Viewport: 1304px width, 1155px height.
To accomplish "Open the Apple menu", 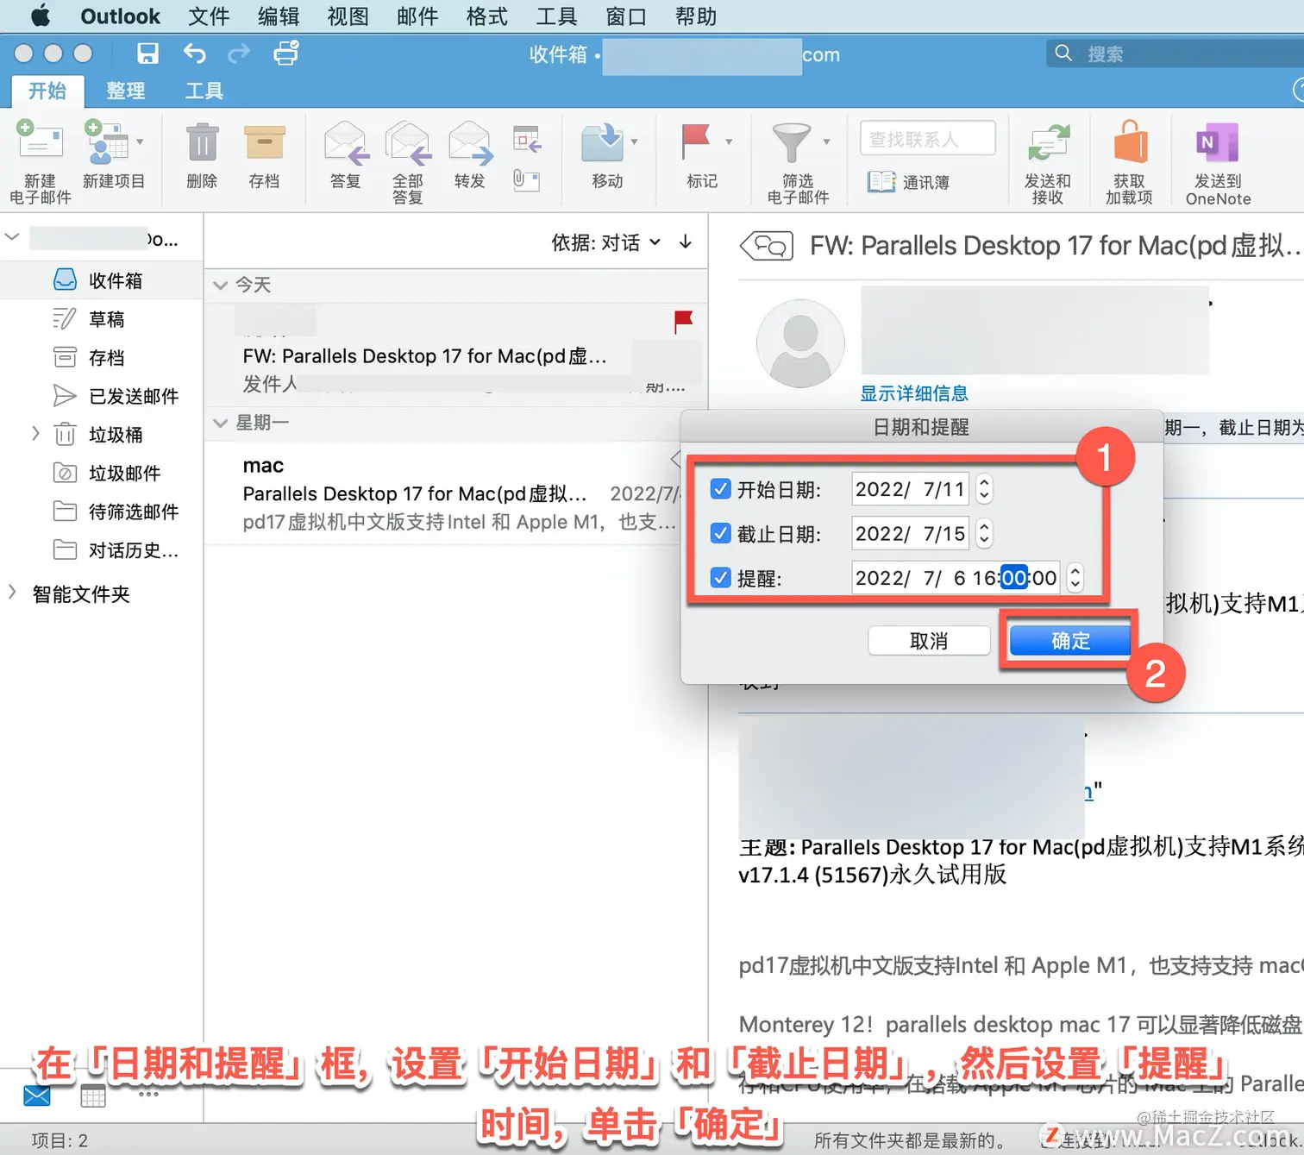I will tap(41, 16).
